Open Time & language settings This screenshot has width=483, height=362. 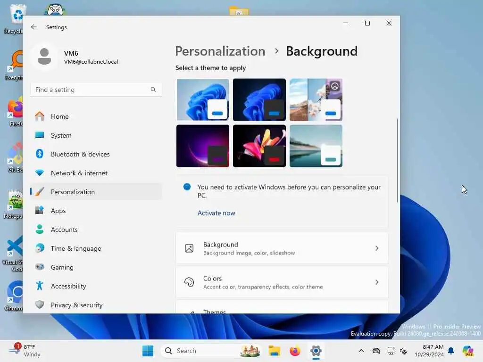(x=96, y=248)
